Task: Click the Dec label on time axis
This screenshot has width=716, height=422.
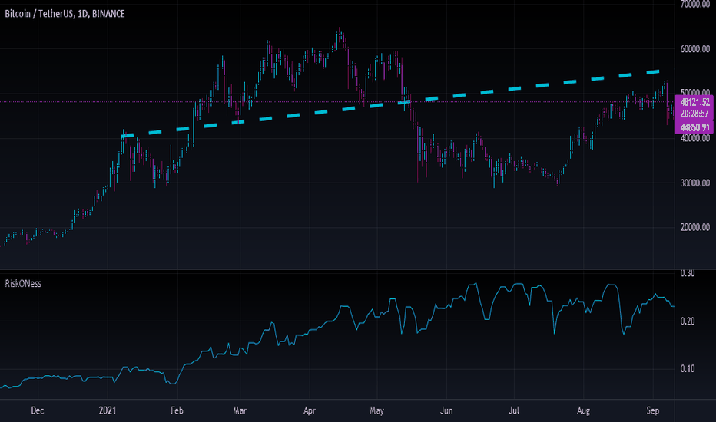Action: click(x=38, y=410)
